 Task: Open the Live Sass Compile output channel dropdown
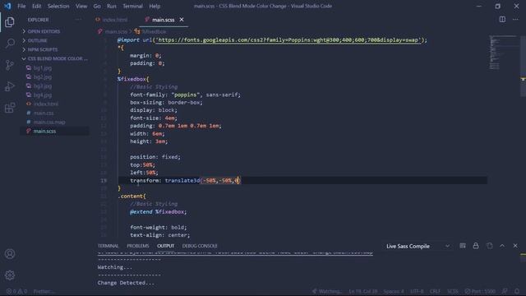click(x=418, y=246)
